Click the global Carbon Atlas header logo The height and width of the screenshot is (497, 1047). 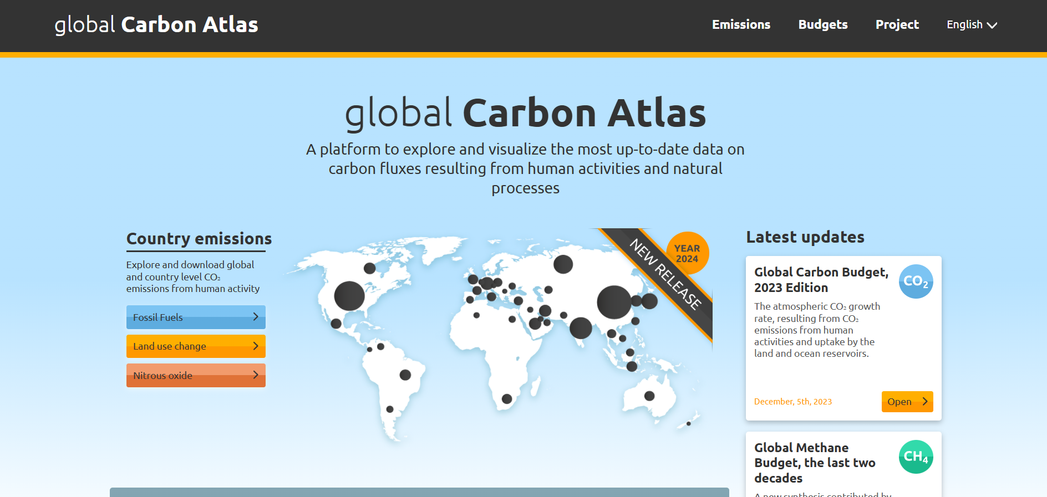(156, 25)
